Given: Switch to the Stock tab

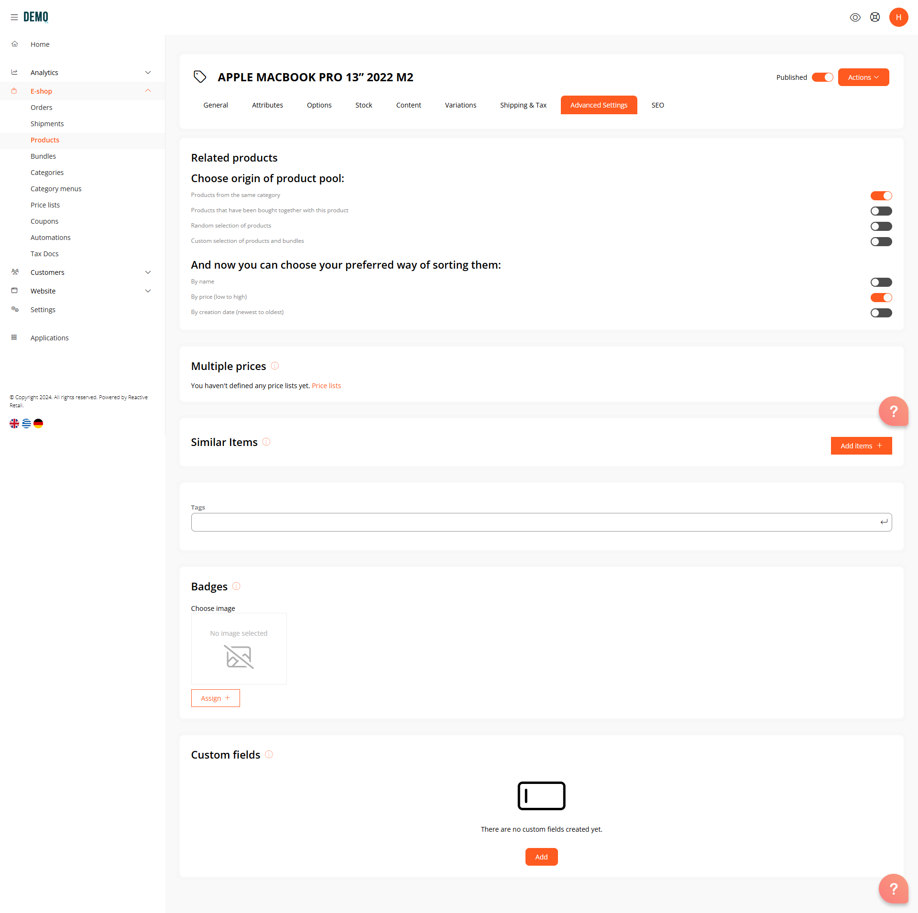Looking at the screenshot, I should [x=364, y=105].
